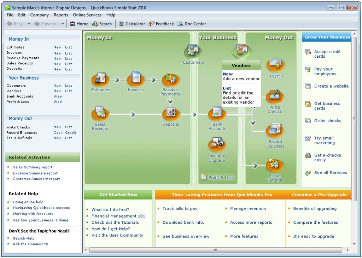Viewport: 362px width, 258px height.
Task: Open the Doc Center toolbar button
Action: (x=192, y=24)
